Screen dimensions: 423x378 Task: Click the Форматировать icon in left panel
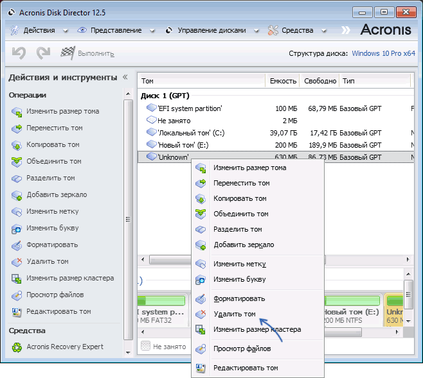pyautogui.click(x=17, y=245)
